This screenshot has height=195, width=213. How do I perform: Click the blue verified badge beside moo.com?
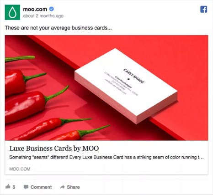(52, 9)
